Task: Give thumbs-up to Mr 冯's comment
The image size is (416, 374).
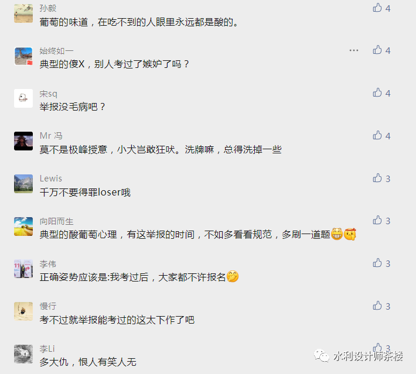Action: click(377, 135)
